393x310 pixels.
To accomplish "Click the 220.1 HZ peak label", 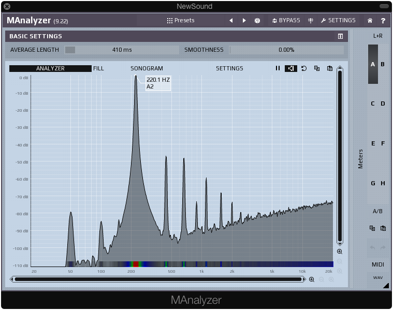I will (158, 83).
